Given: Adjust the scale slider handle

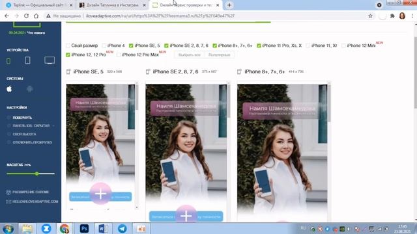Looking at the screenshot, I should [x=37, y=174].
